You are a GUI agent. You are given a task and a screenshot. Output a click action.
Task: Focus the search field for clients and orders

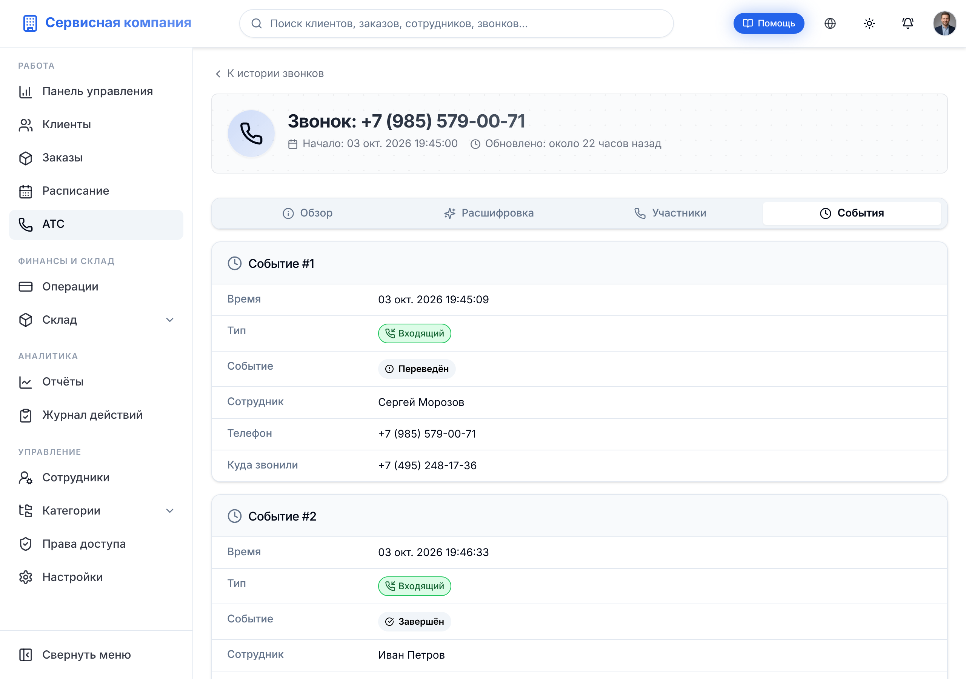click(456, 23)
